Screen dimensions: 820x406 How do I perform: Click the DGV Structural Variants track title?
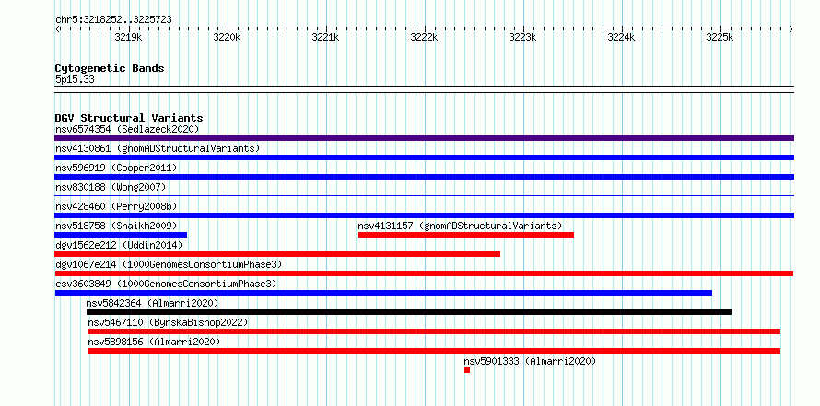point(129,118)
